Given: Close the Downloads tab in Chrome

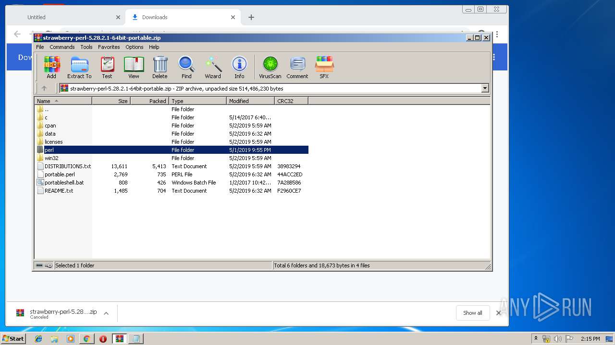Looking at the screenshot, I should coord(233,17).
